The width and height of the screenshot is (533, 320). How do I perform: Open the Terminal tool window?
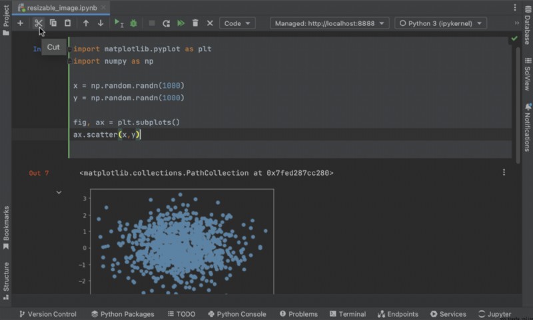[348, 314]
